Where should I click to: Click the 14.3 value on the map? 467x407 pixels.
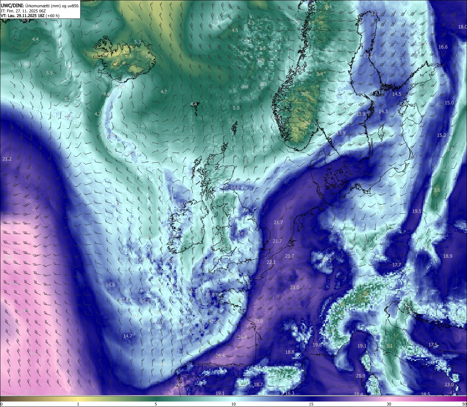[x=383, y=111]
